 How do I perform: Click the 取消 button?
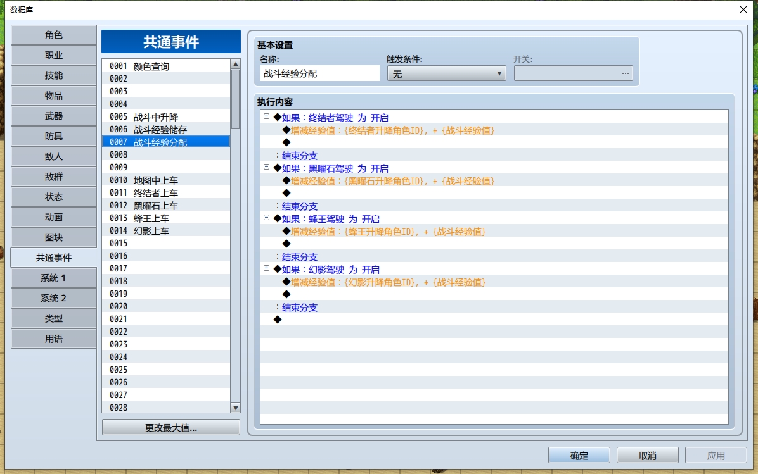click(x=648, y=455)
